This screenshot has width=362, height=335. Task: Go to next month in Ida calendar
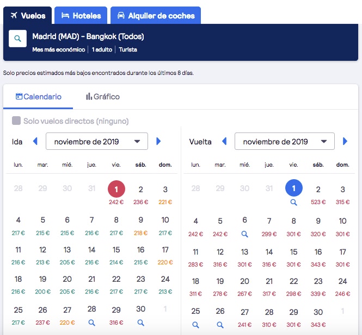158,141
